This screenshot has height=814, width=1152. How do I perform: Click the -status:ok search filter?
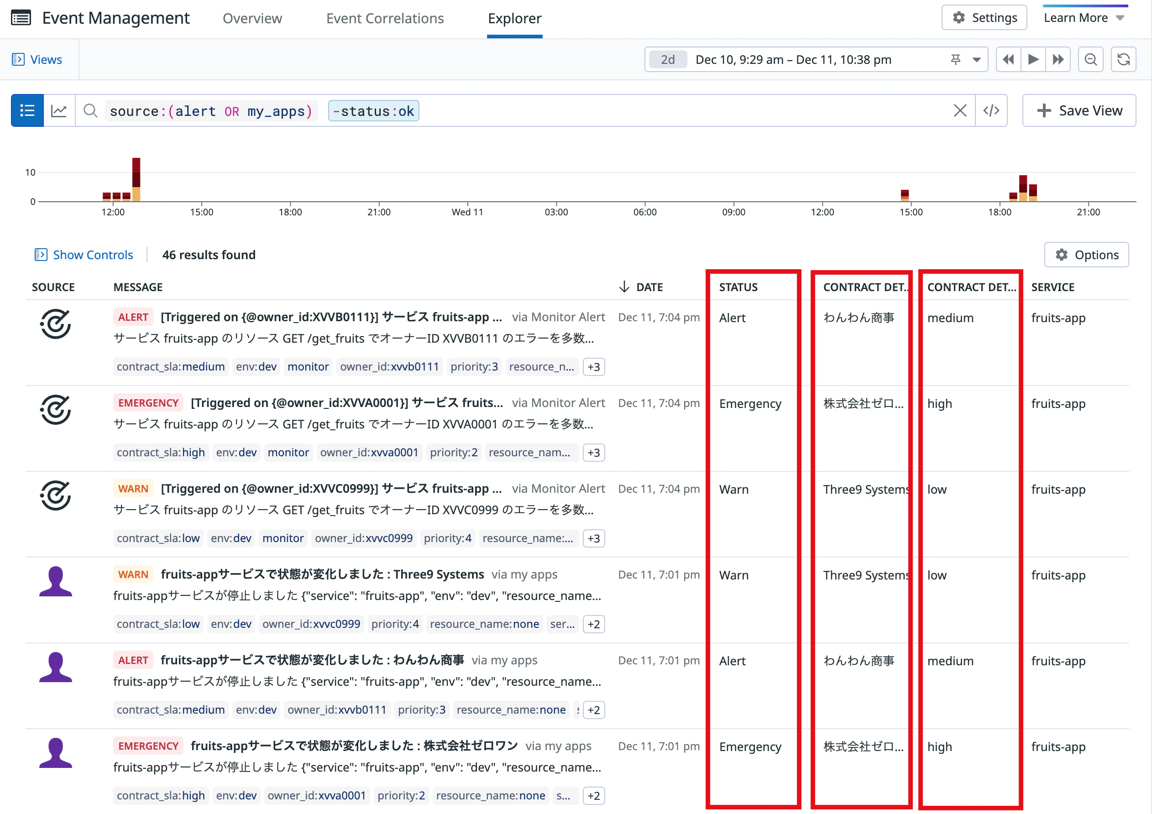tap(373, 111)
